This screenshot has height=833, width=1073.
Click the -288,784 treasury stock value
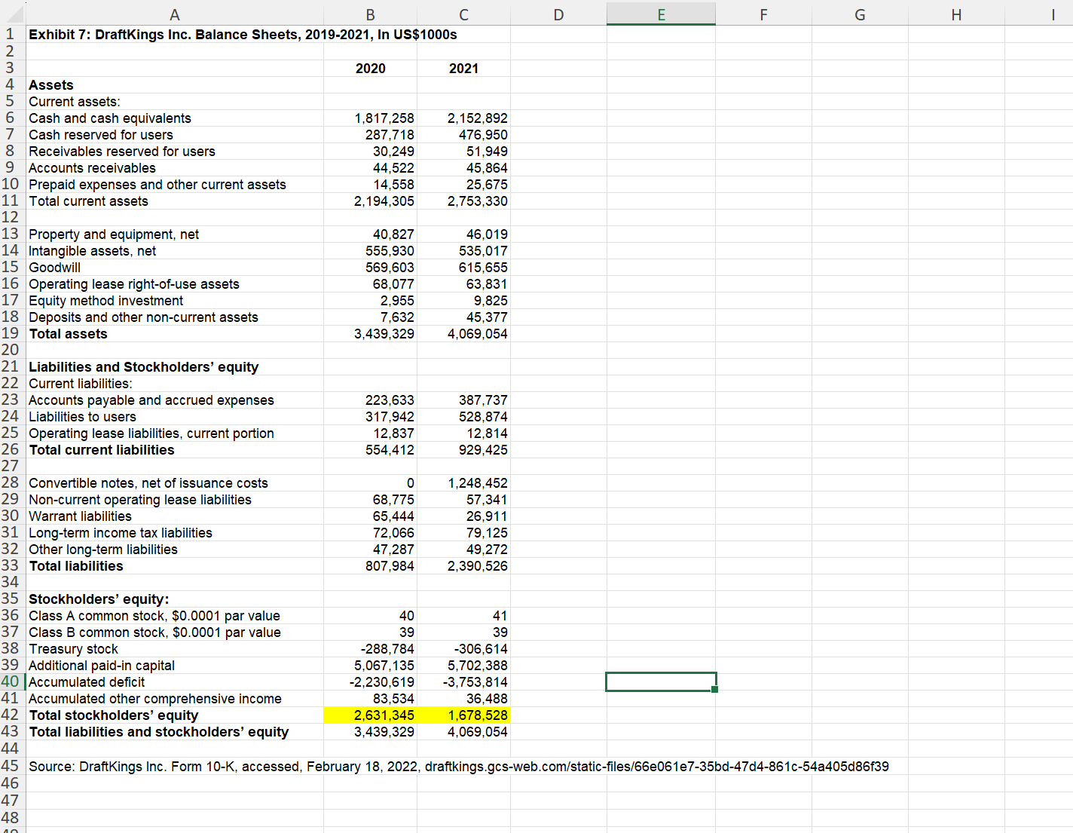tap(387, 649)
